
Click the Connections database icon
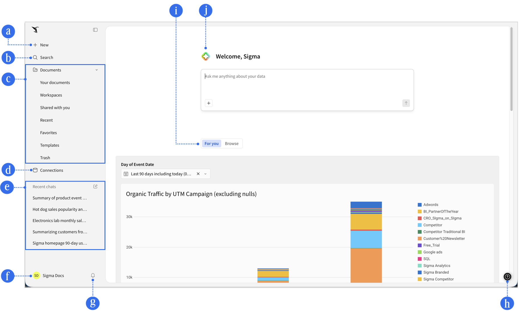(35, 170)
